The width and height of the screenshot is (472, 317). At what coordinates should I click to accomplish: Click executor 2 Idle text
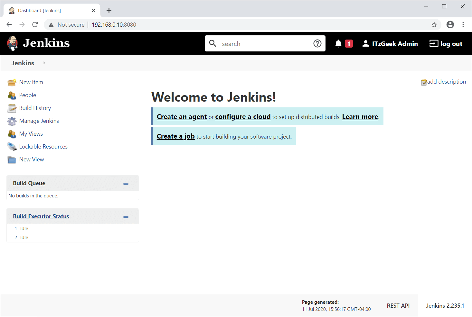[x=24, y=238]
